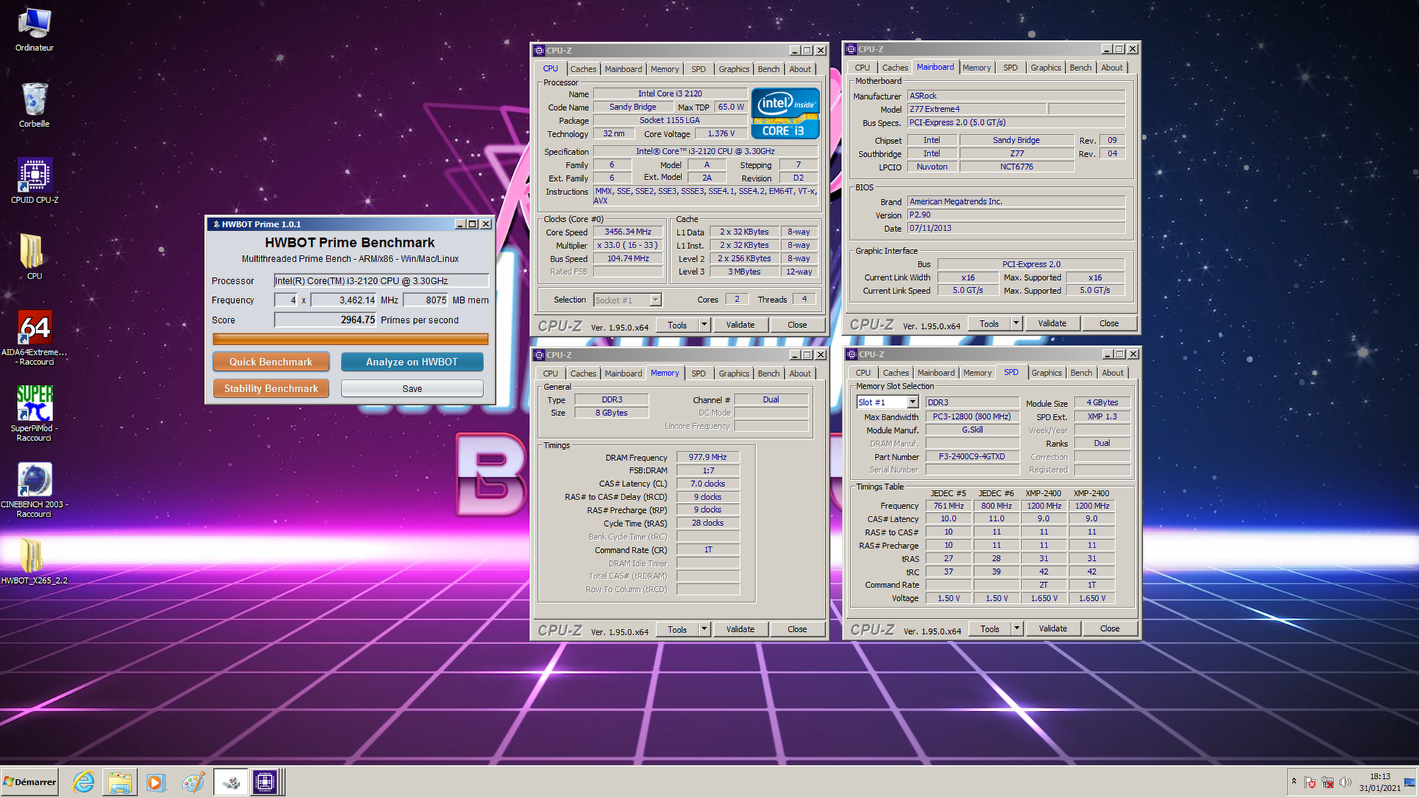Image resolution: width=1419 pixels, height=798 pixels.
Task: Show hidden tray icons arrow
Action: click(x=1293, y=781)
